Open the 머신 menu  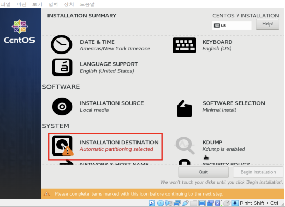[21, 4]
